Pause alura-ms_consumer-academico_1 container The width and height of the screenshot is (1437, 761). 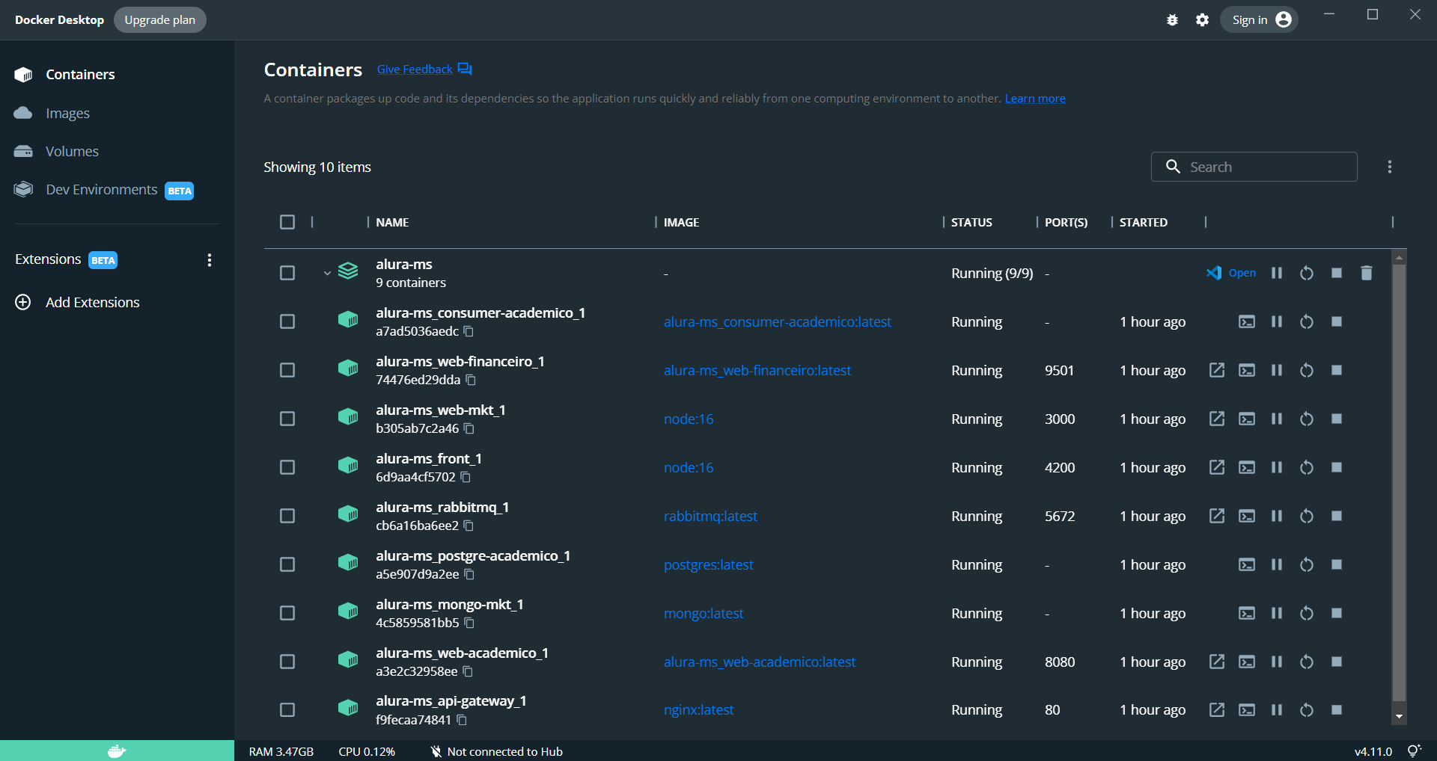[1277, 321]
